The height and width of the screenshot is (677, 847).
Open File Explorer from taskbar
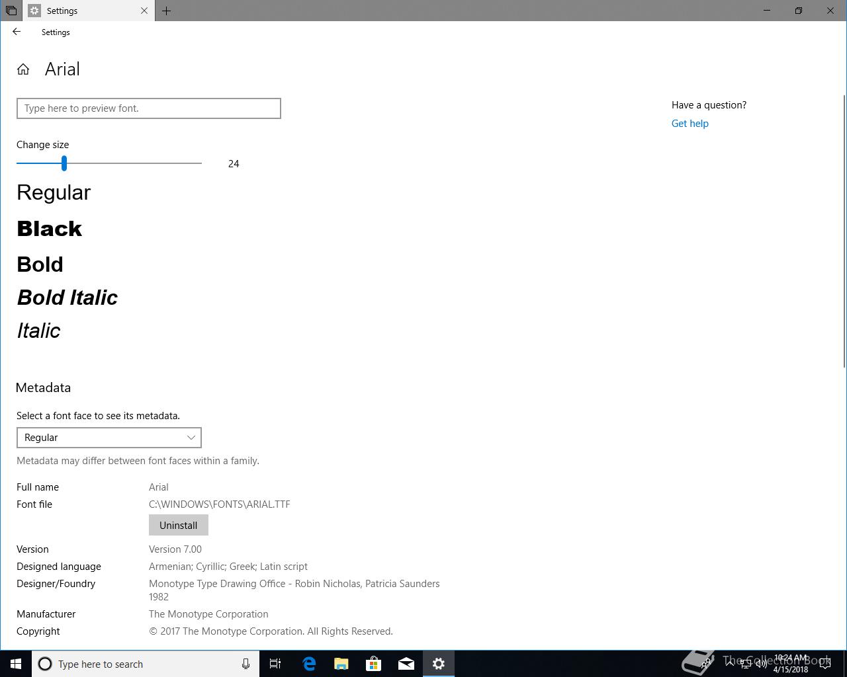pos(341,664)
